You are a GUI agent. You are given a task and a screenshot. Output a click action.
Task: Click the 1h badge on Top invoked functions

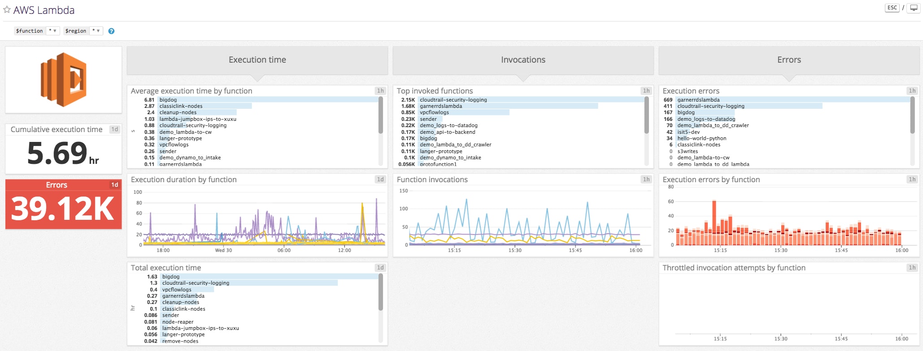[x=646, y=91]
